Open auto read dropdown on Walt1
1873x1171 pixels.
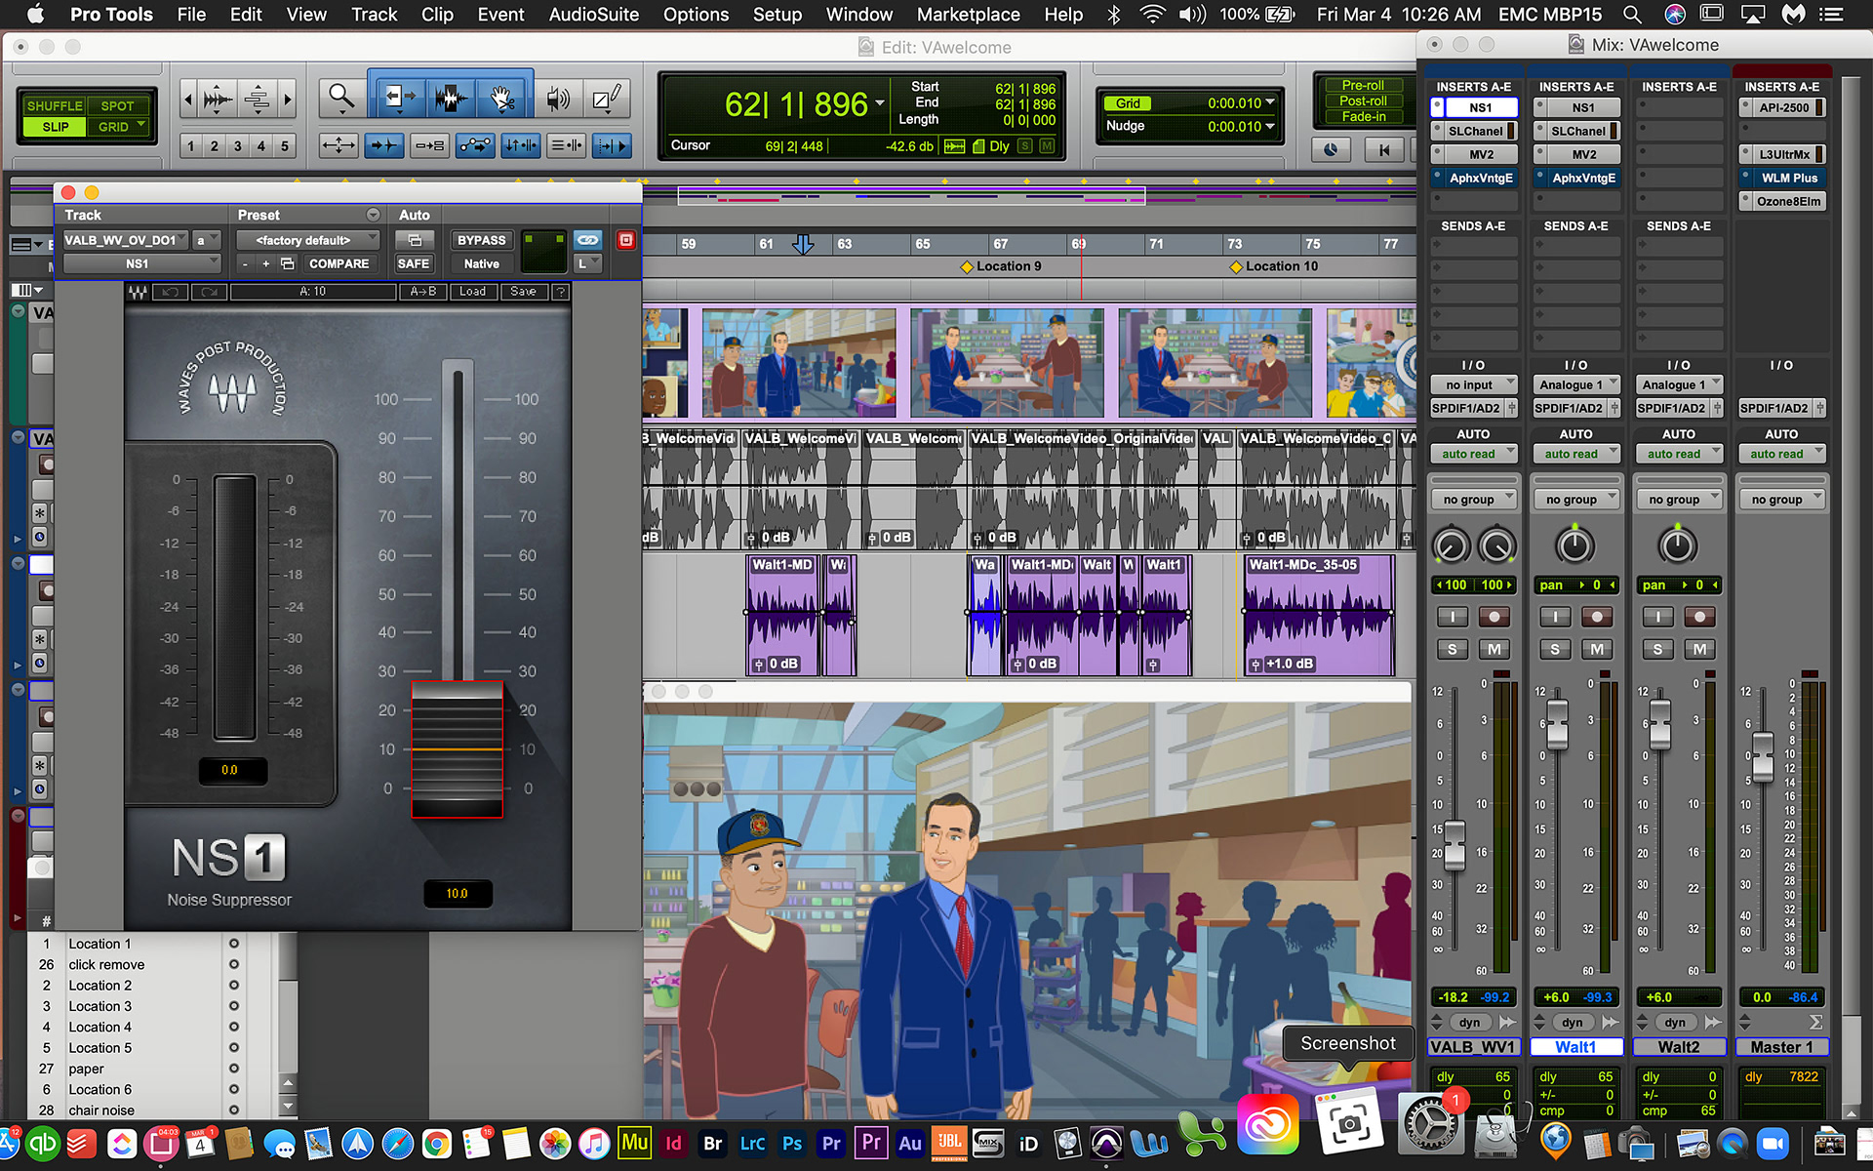1575,454
